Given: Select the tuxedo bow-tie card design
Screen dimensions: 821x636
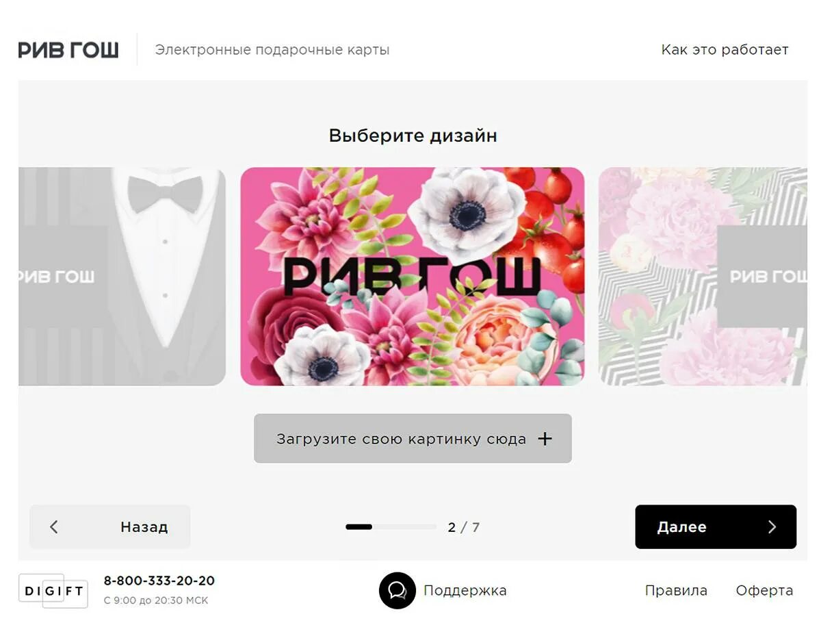Looking at the screenshot, I should tap(122, 277).
